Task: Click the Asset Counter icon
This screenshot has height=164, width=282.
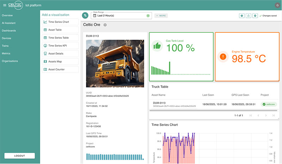Action: [x=45, y=69]
